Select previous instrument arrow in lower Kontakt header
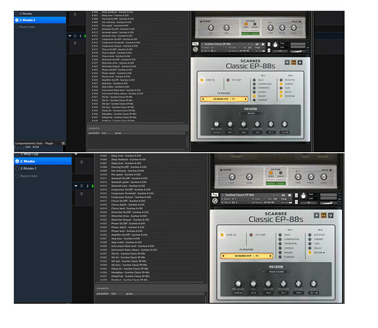The image size is (378, 328). point(274,195)
